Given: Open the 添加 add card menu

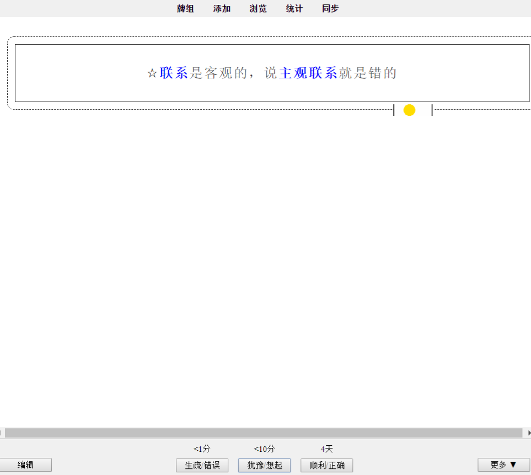Looking at the screenshot, I should pyautogui.click(x=222, y=8).
